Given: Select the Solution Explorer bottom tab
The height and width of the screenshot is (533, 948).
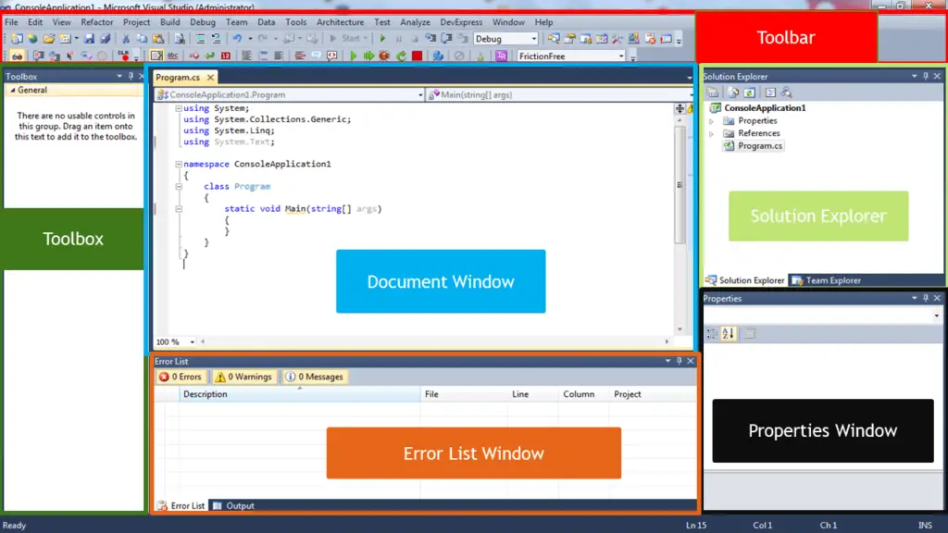Looking at the screenshot, I should [745, 280].
